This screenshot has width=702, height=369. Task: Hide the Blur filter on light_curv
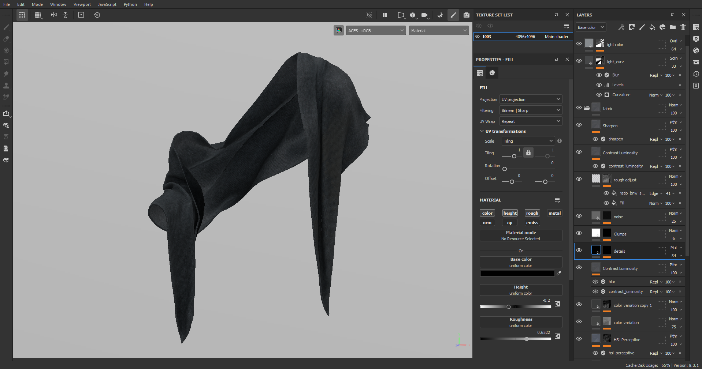click(599, 75)
